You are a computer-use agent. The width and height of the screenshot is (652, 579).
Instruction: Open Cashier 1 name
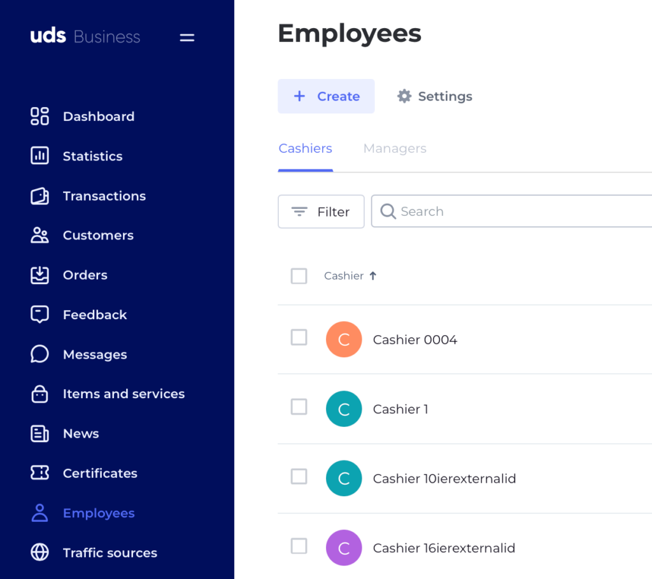[400, 409]
